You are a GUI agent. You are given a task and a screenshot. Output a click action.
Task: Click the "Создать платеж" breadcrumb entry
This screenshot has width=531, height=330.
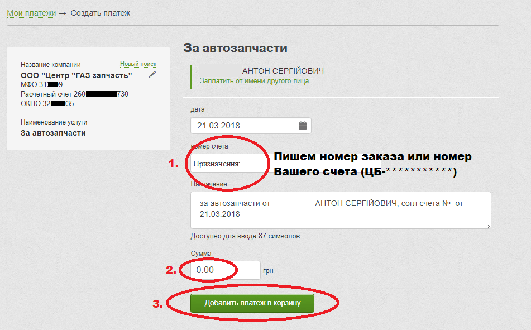coord(99,12)
